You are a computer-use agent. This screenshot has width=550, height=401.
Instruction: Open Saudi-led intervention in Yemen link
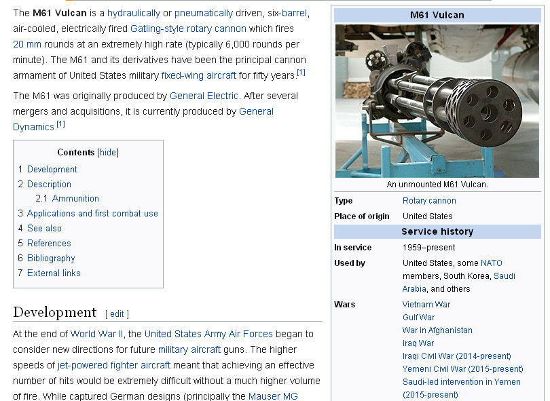point(462,382)
